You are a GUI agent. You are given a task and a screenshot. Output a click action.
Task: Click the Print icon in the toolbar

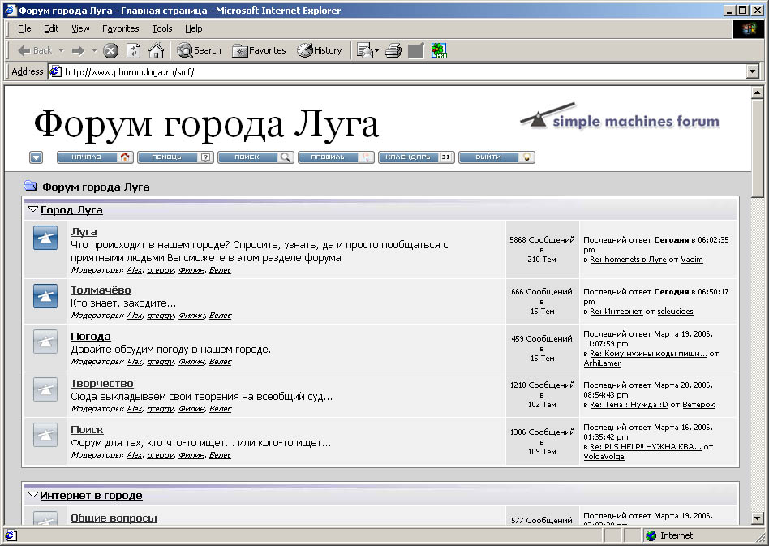pyautogui.click(x=393, y=50)
